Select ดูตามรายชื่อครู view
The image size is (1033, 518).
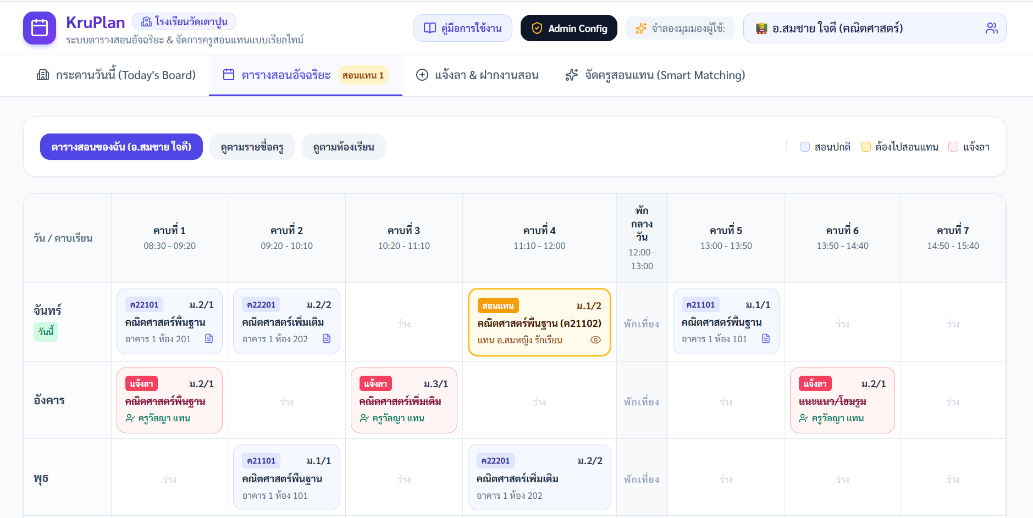[252, 147]
